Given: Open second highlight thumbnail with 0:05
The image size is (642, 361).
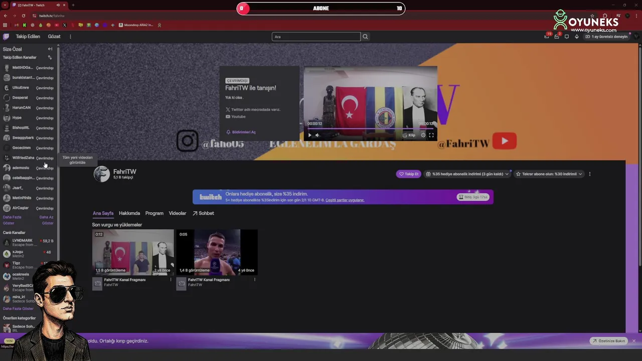Looking at the screenshot, I should (217, 252).
